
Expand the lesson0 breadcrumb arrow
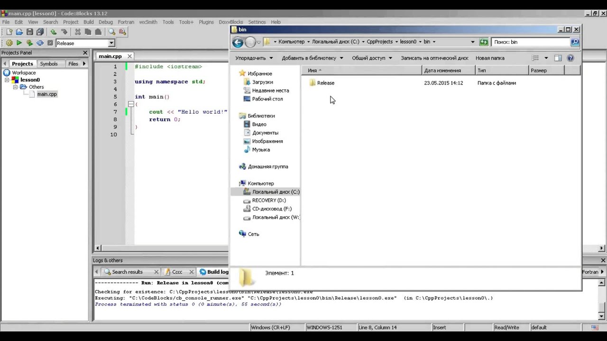click(420, 42)
